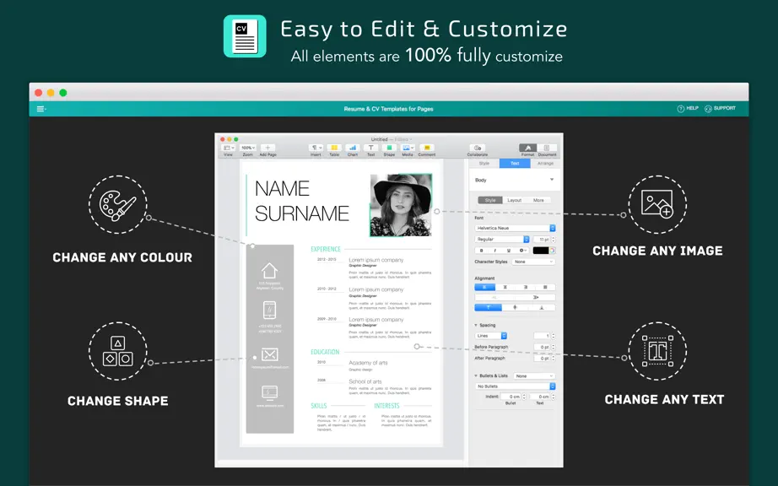The height and width of the screenshot is (486, 778).
Task: Click the Shape toolbar icon
Action: point(390,148)
